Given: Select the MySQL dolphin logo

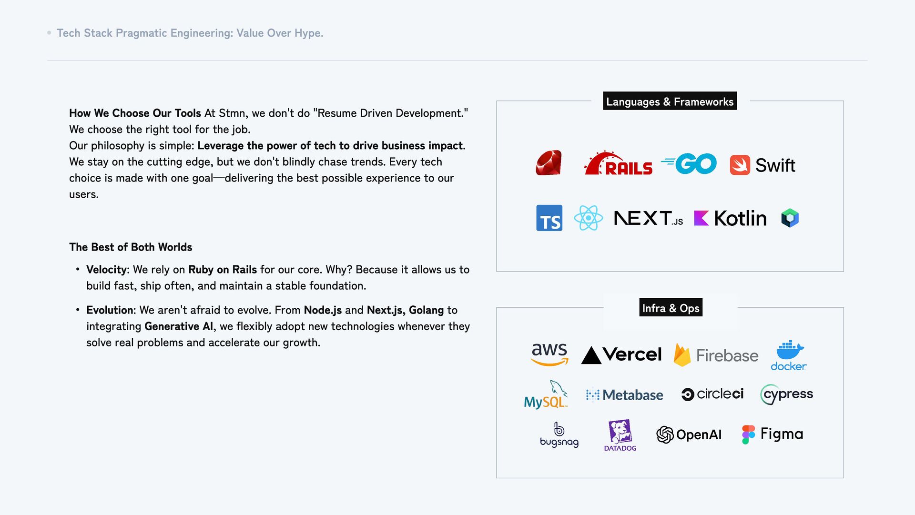Looking at the screenshot, I should [x=546, y=395].
